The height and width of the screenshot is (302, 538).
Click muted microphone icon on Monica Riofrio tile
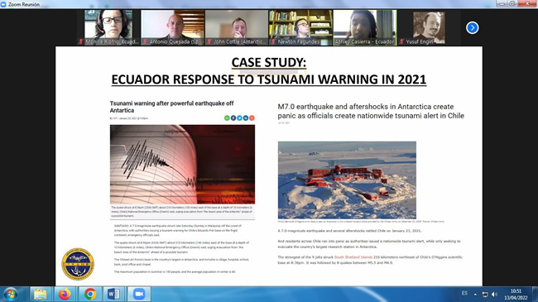81,41
